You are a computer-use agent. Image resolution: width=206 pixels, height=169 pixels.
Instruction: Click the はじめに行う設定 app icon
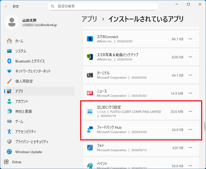click(90, 112)
